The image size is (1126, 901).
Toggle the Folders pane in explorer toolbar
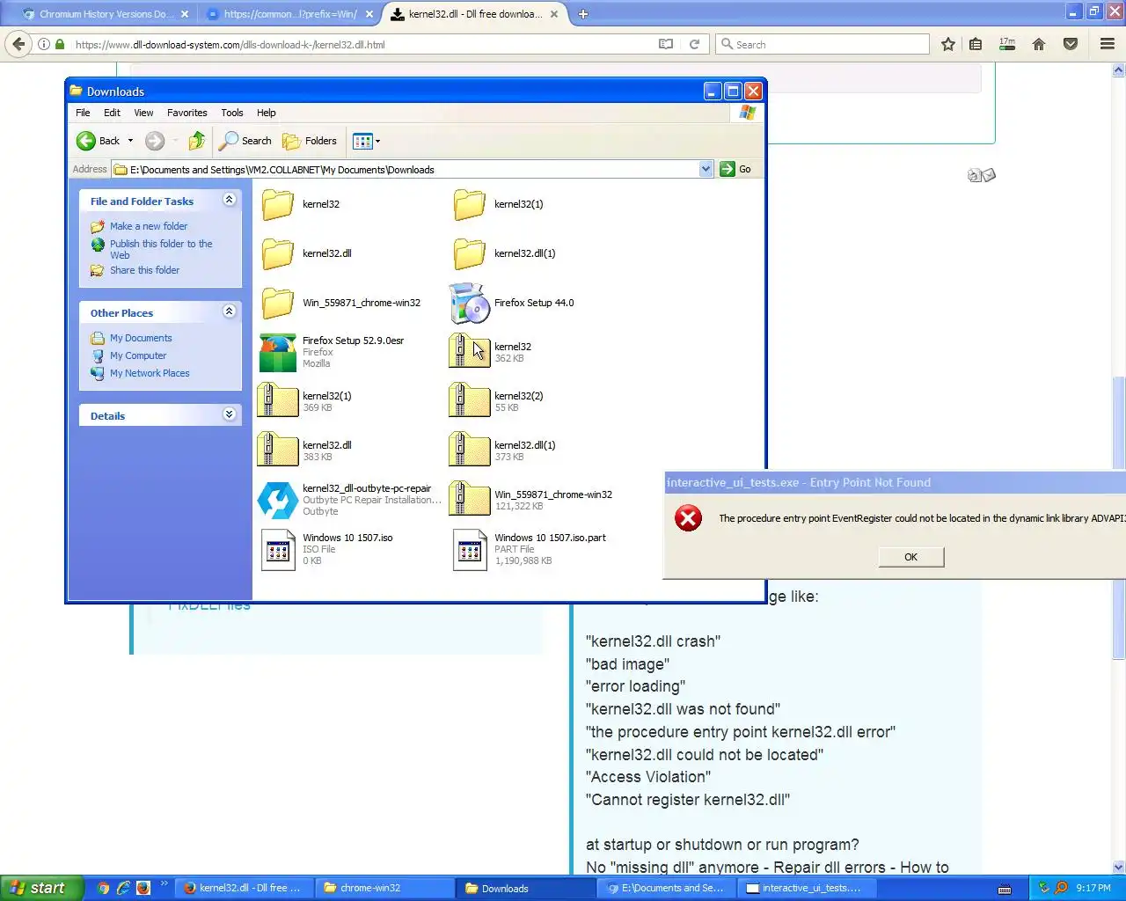pos(310,141)
